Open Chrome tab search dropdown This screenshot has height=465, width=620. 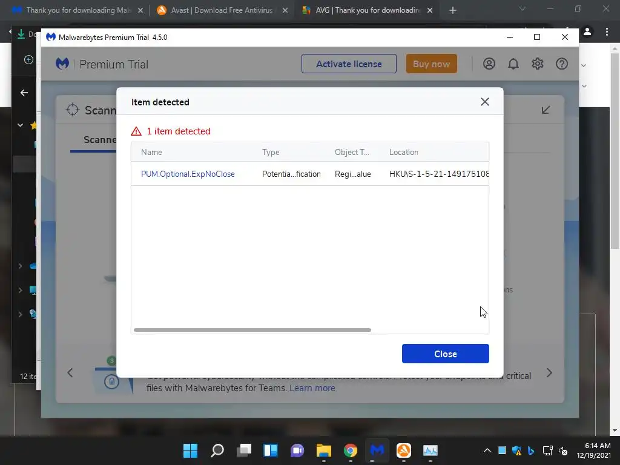523,8
